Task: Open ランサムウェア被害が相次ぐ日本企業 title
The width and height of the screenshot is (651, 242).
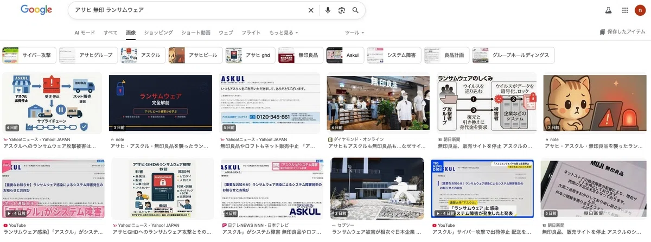Action: [x=377, y=232]
